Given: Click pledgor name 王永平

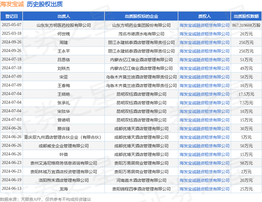Looking at the screenshot, I should (x=64, y=51).
